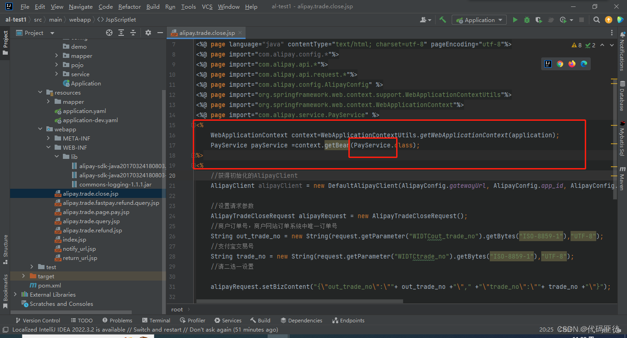Run the Application with the green play icon
The height and width of the screenshot is (338, 627).
(x=515, y=20)
